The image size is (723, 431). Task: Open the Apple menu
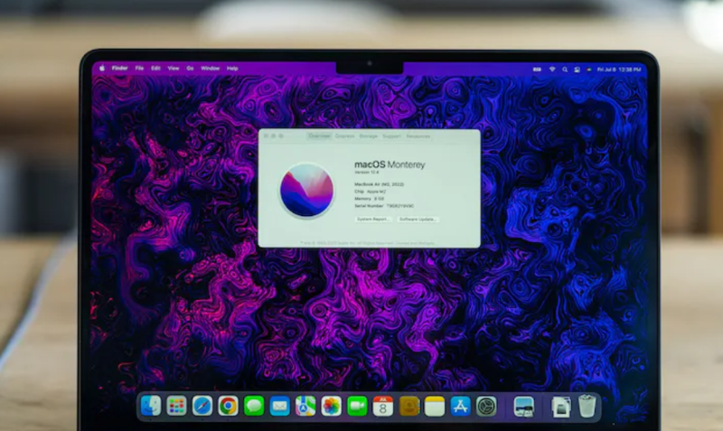click(x=102, y=69)
